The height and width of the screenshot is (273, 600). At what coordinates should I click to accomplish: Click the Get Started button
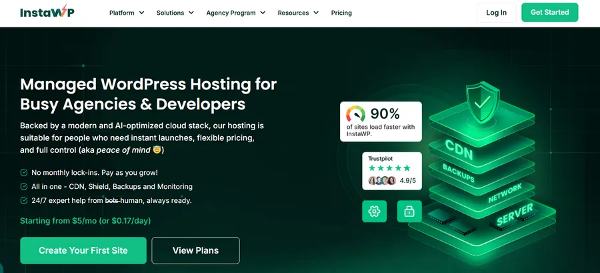[x=549, y=12]
